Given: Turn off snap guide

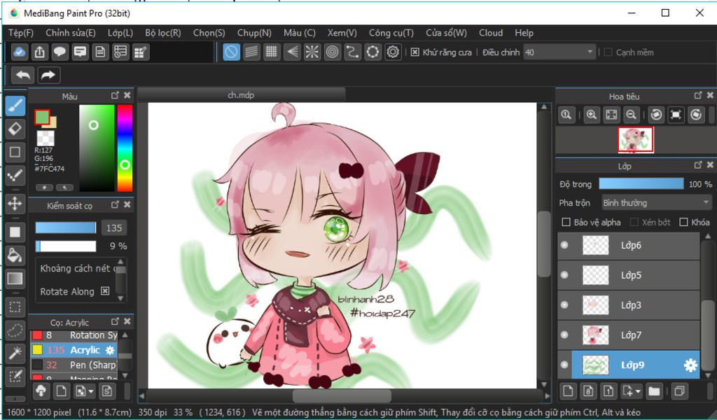Looking at the screenshot, I should 231,52.
